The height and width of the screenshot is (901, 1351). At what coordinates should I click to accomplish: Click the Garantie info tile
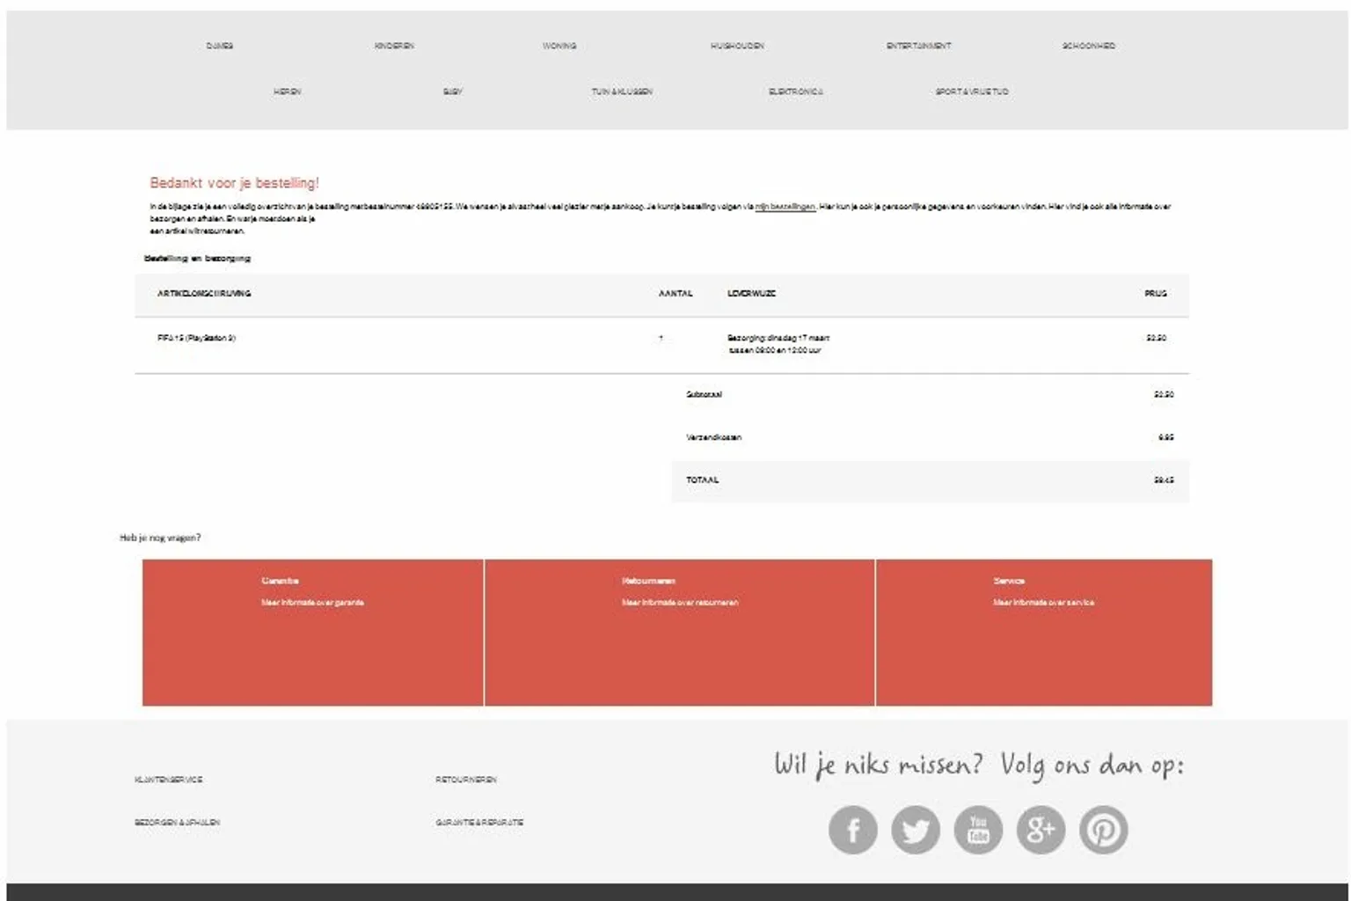point(313,632)
